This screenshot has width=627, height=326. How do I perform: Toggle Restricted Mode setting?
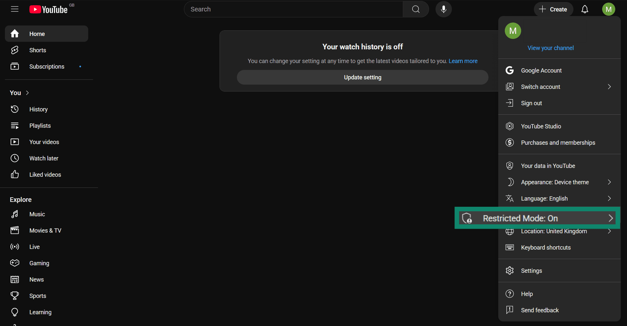pyautogui.click(x=536, y=218)
